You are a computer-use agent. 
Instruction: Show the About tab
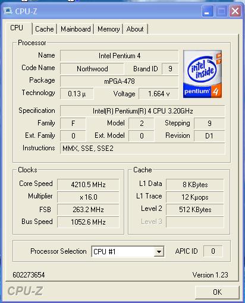point(136,29)
